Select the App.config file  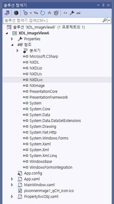pos(33,173)
